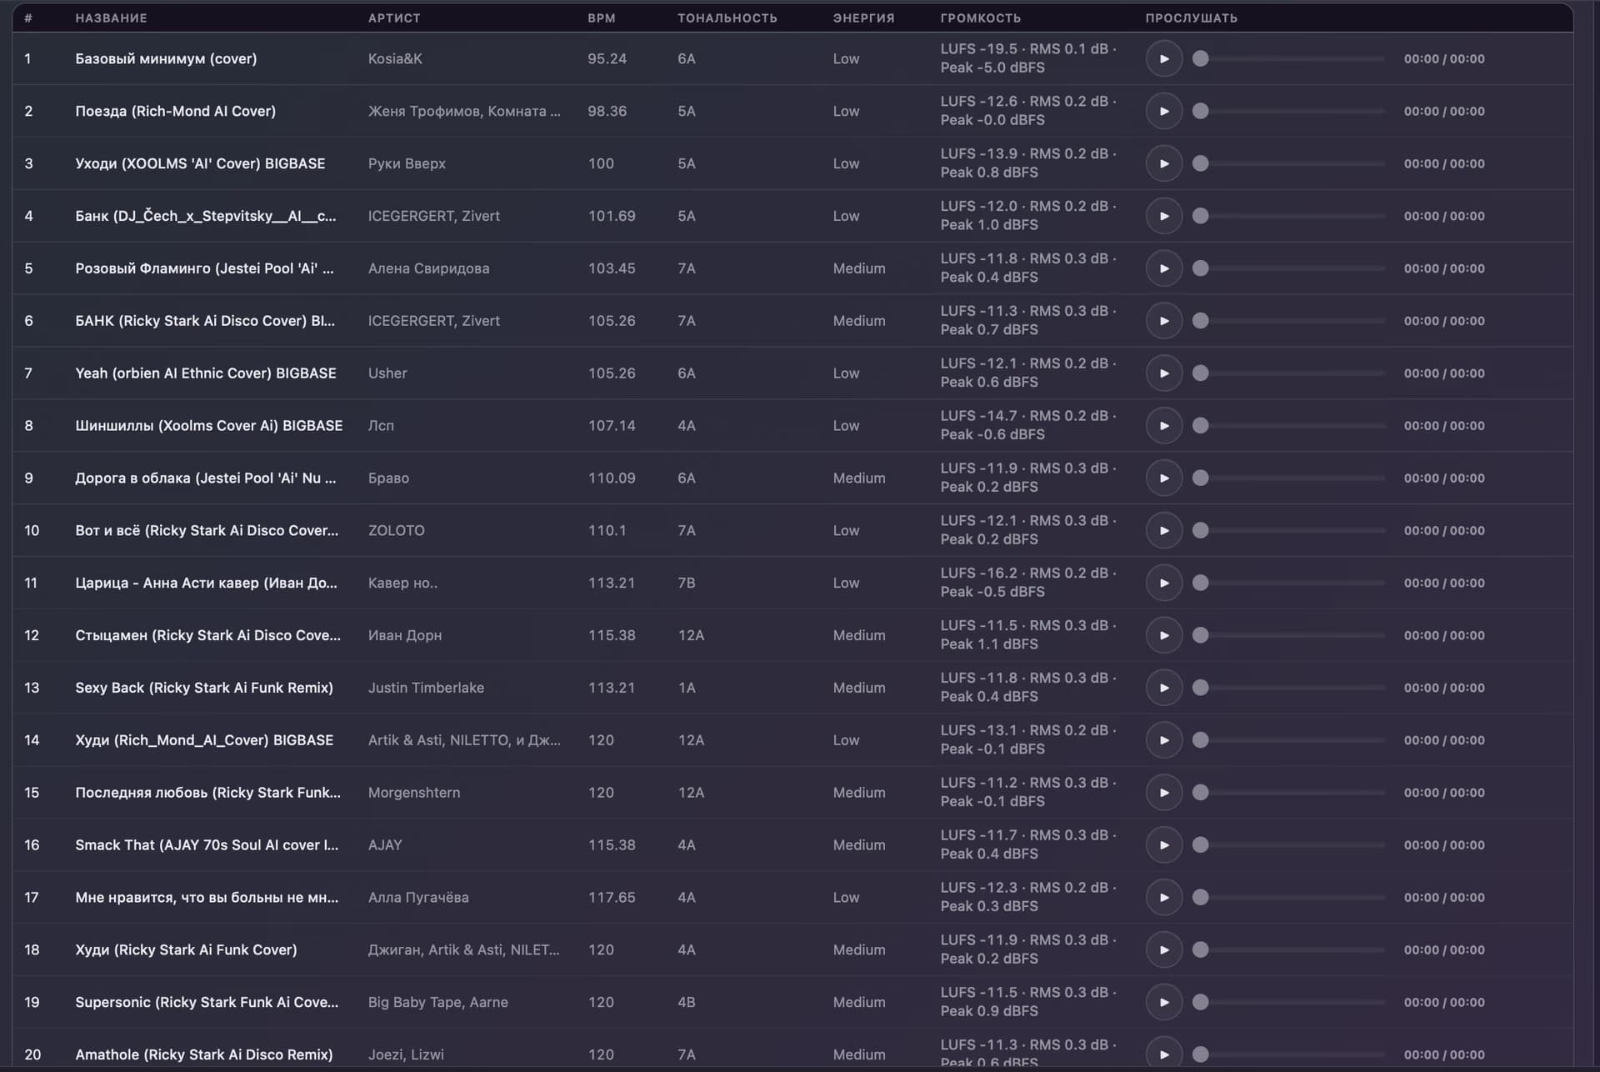Select title Уходи (XOOLMS 'AI' Cover) BIGBASE
This screenshot has height=1072, width=1600.
(200, 163)
